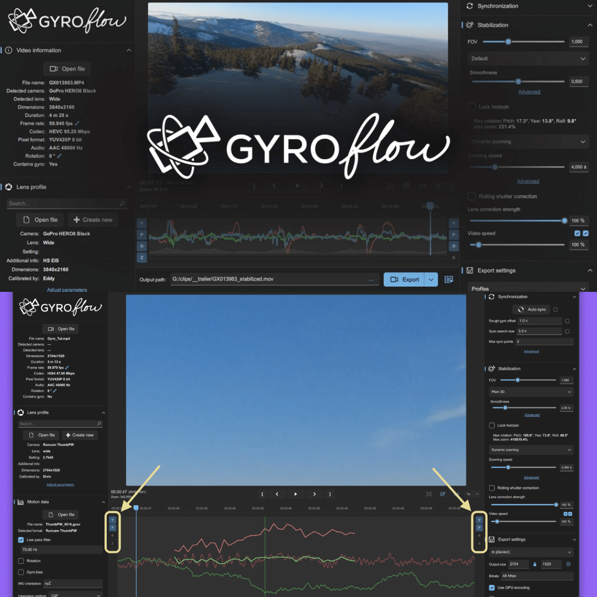The image size is (597, 597).
Task: Toggle the Use GPU encoding checkbox
Action: tap(492, 588)
